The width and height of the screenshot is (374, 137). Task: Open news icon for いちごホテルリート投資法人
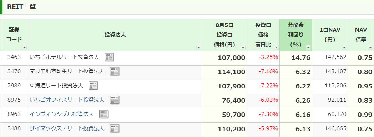tap(109, 57)
